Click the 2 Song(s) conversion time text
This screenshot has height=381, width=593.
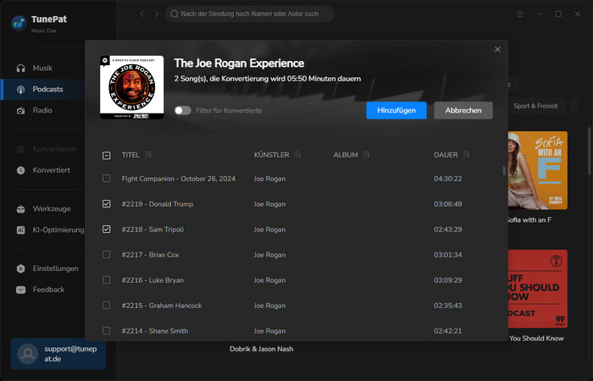[268, 79]
